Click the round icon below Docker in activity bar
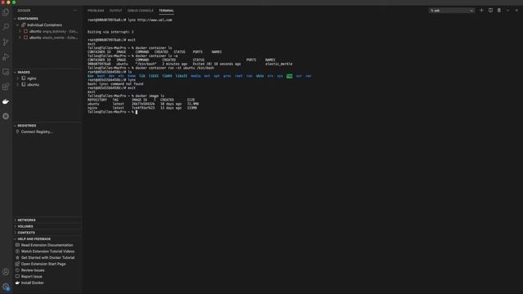This screenshot has width=523, height=294. click(x=6, y=116)
